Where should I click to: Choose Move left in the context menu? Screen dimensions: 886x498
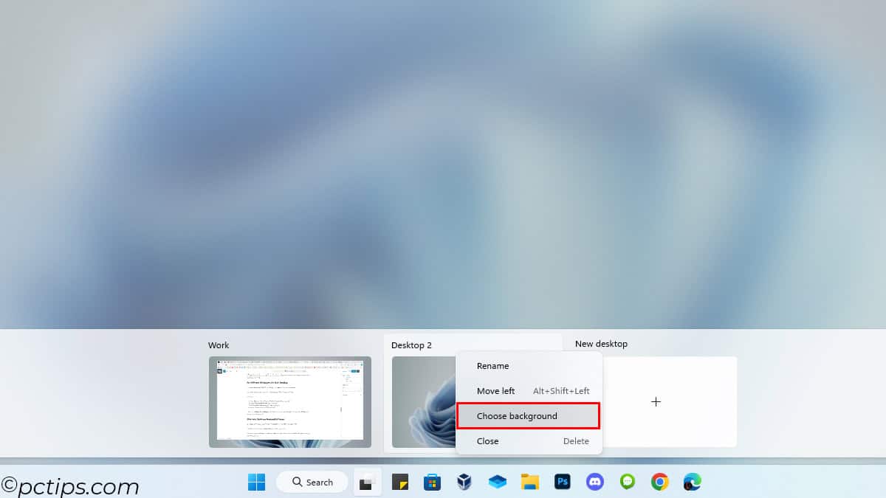tap(529, 391)
